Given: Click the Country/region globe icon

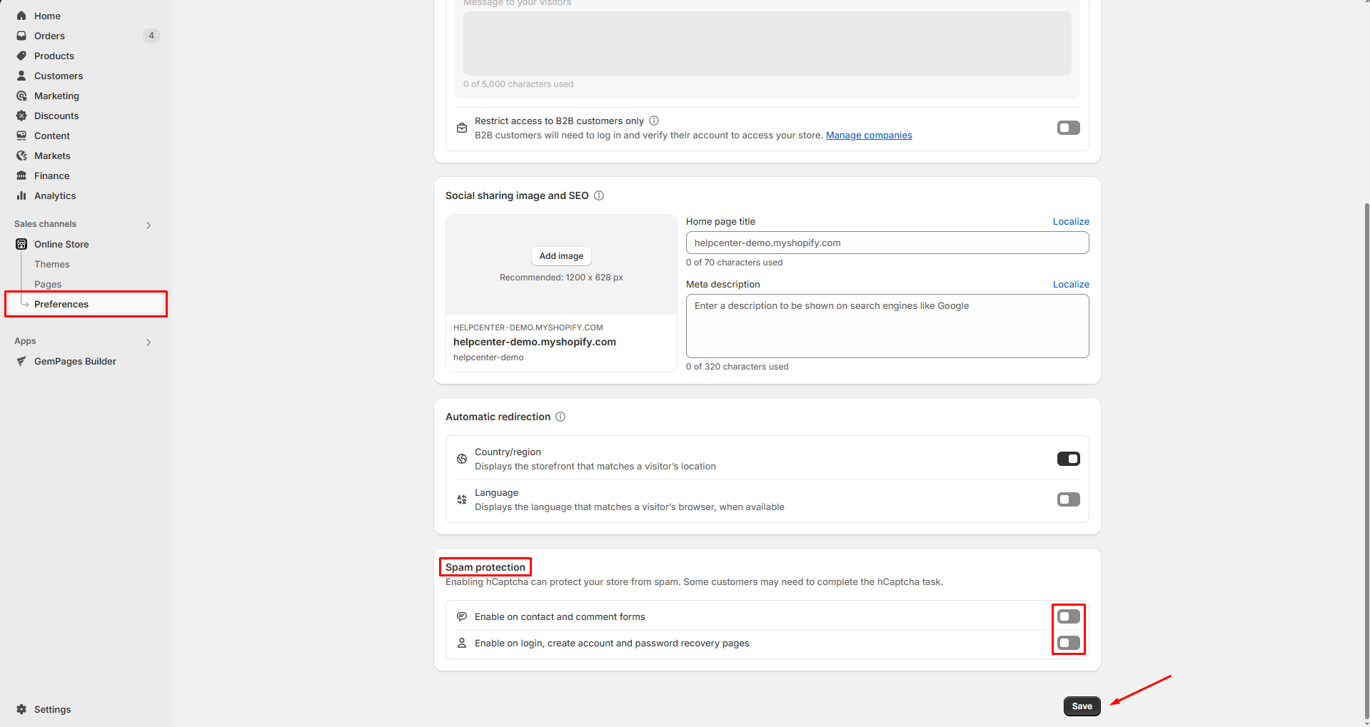Looking at the screenshot, I should click(462, 459).
